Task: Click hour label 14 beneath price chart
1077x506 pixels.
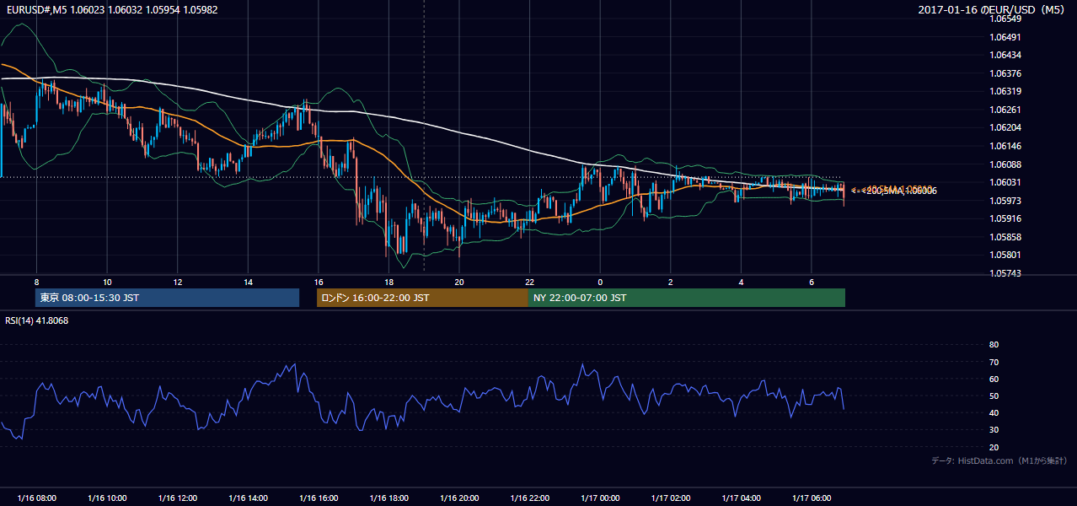Action: point(248,282)
